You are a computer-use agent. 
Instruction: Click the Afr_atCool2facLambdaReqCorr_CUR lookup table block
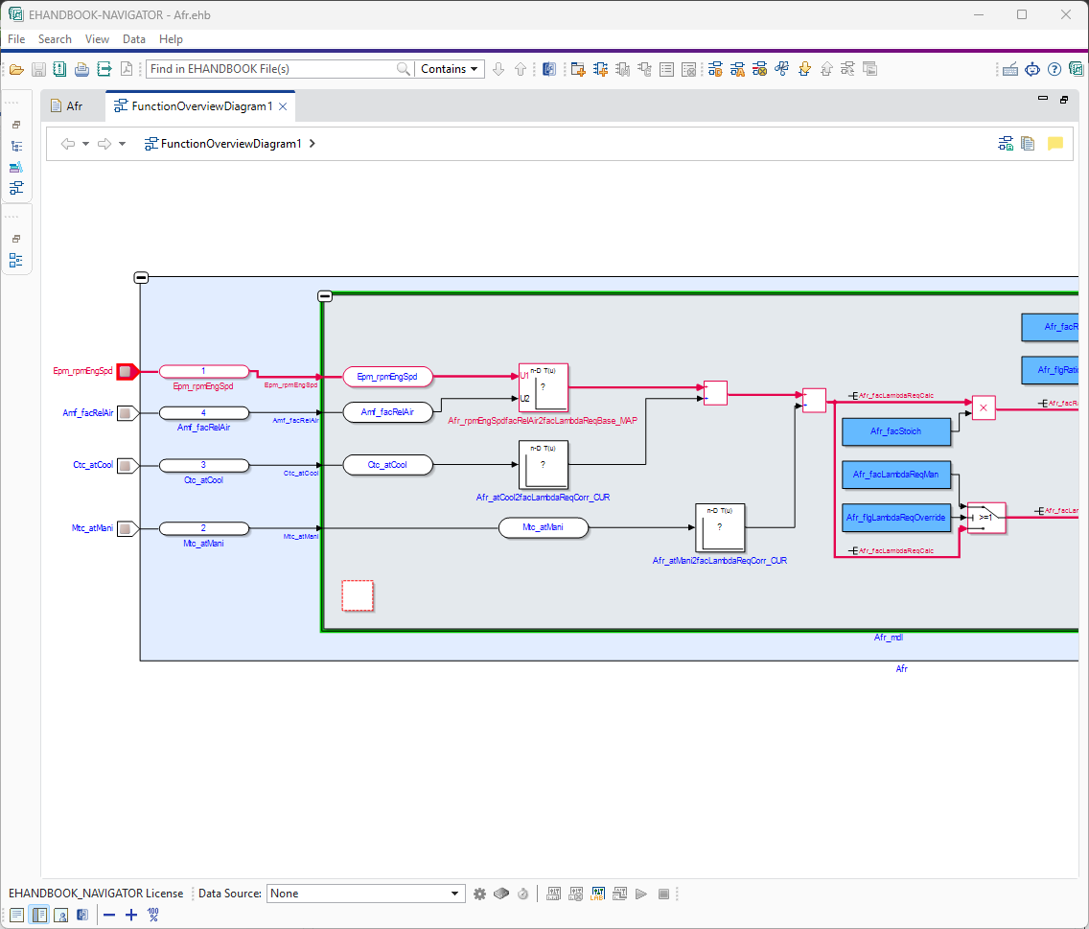tap(544, 465)
